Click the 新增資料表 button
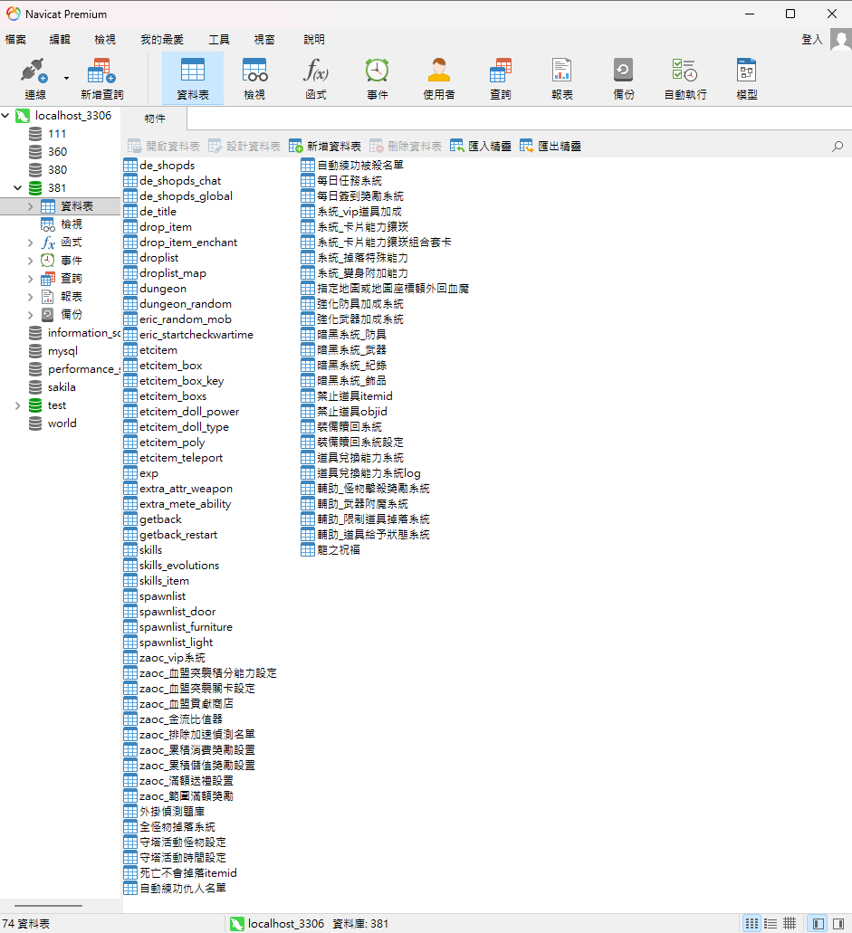 [x=325, y=146]
